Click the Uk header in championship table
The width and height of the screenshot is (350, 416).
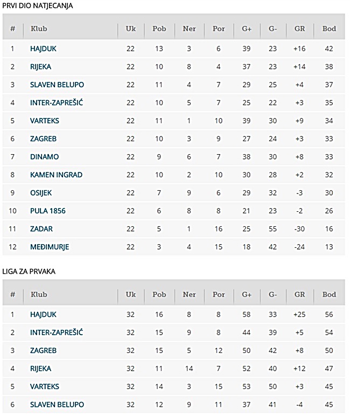pyautogui.click(x=130, y=295)
